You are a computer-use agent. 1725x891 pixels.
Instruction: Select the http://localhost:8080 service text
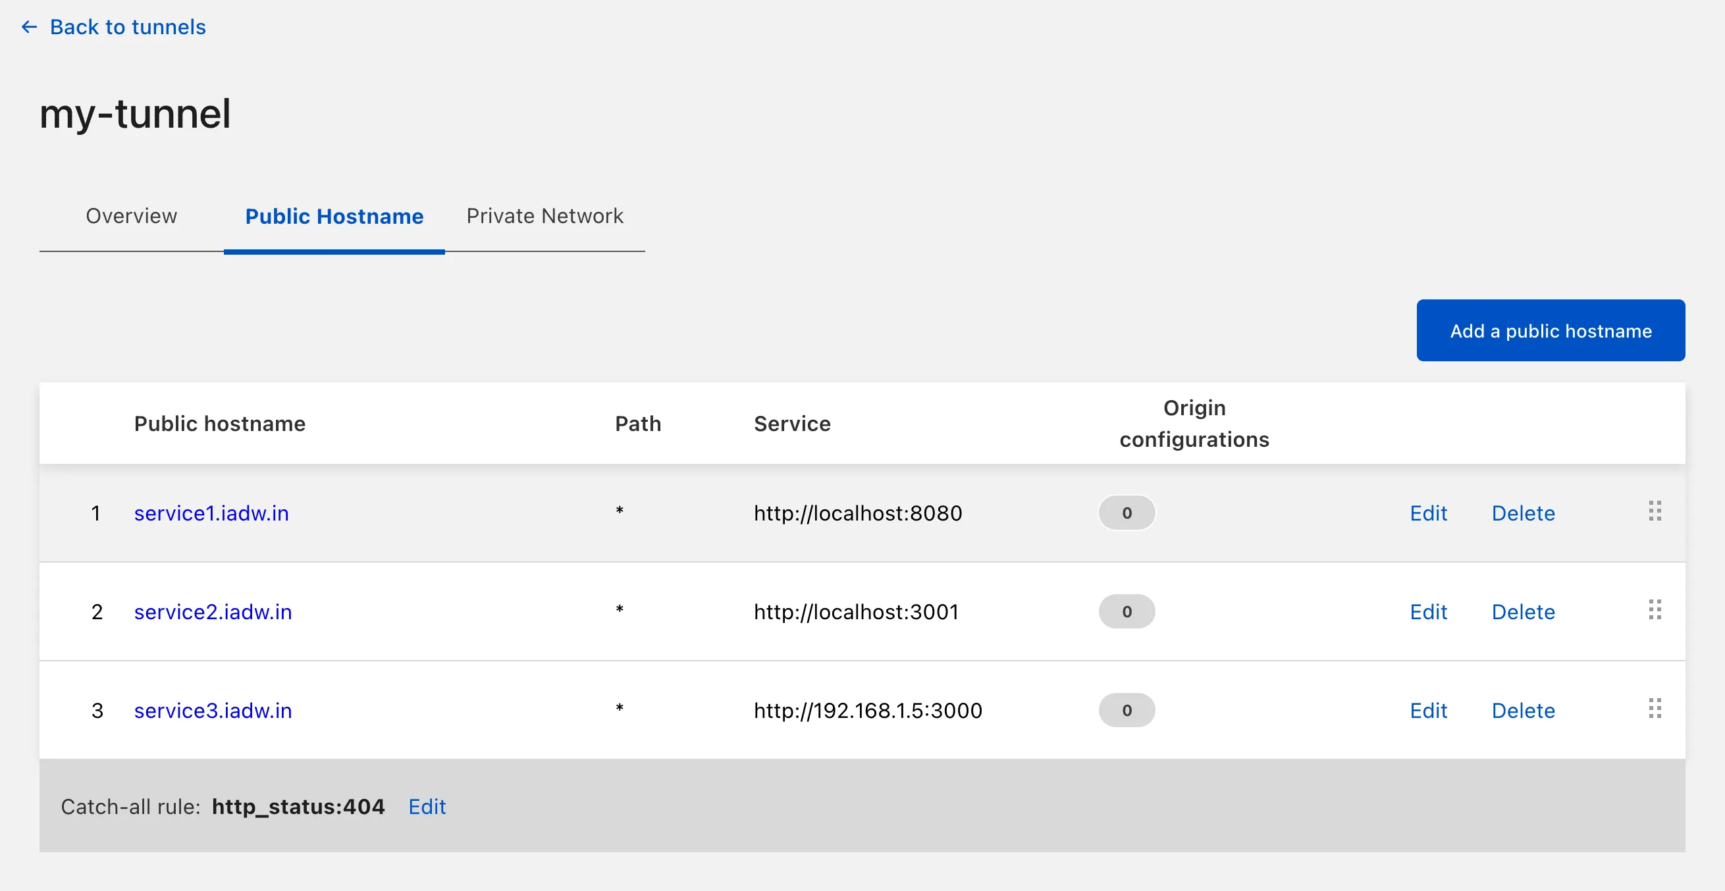858,513
